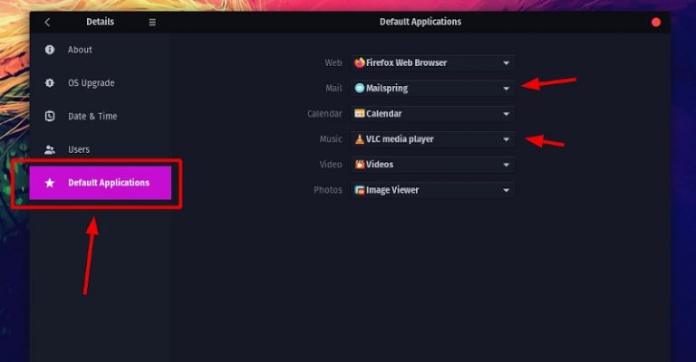The image size is (696, 362).
Task: Open the Mail dropdown arrow showing Mailspring
Action: click(x=506, y=89)
